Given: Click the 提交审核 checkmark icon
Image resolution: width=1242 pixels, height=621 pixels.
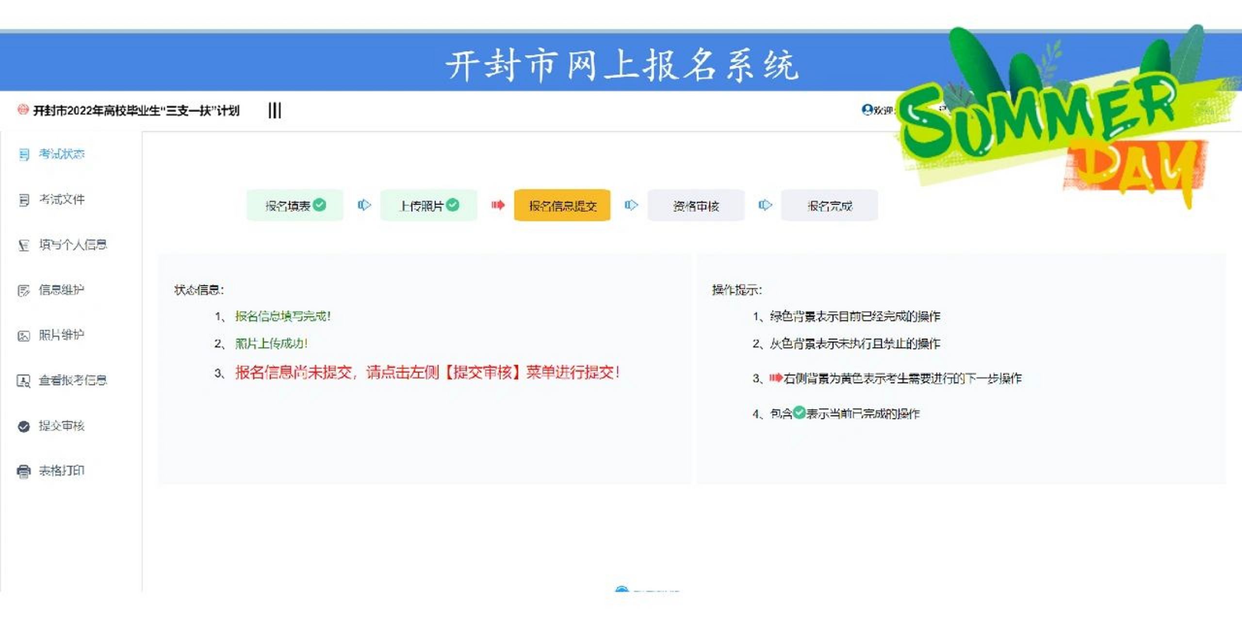Looking at the screenshot, I should 23,426.
